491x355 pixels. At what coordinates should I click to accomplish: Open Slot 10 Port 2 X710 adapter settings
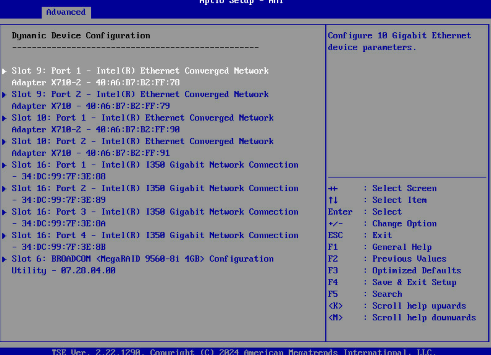(x=143, y=147)
